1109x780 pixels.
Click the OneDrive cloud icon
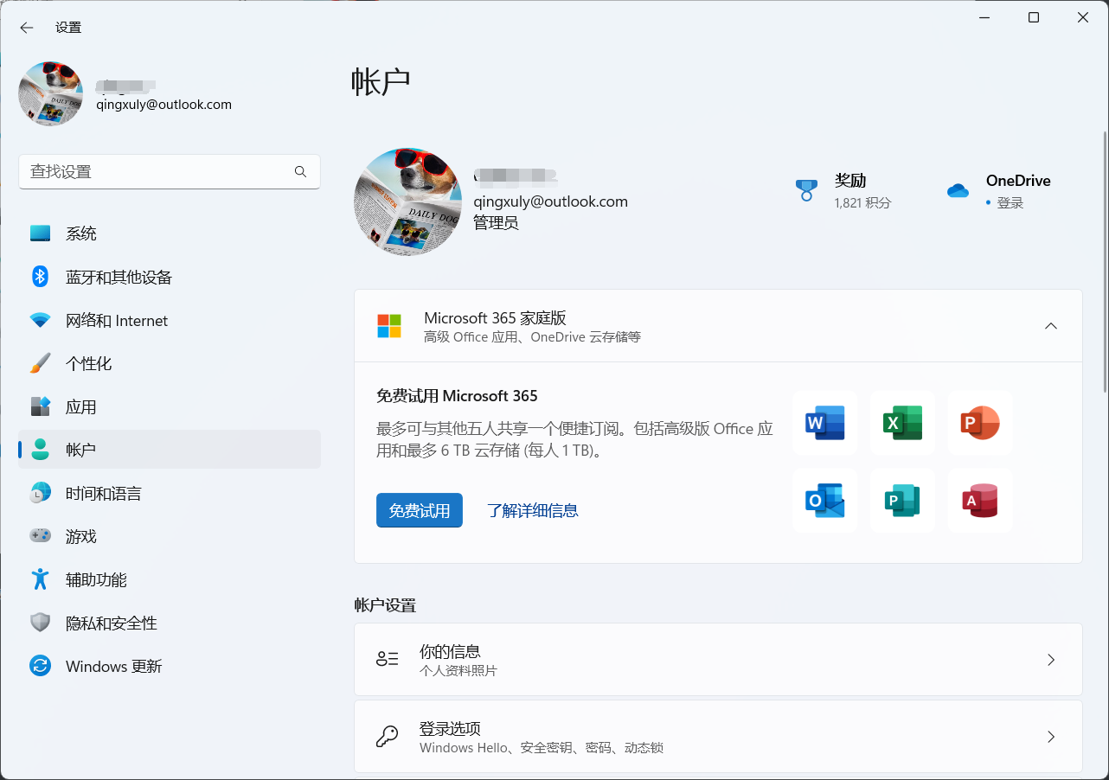tap(958, 191)
